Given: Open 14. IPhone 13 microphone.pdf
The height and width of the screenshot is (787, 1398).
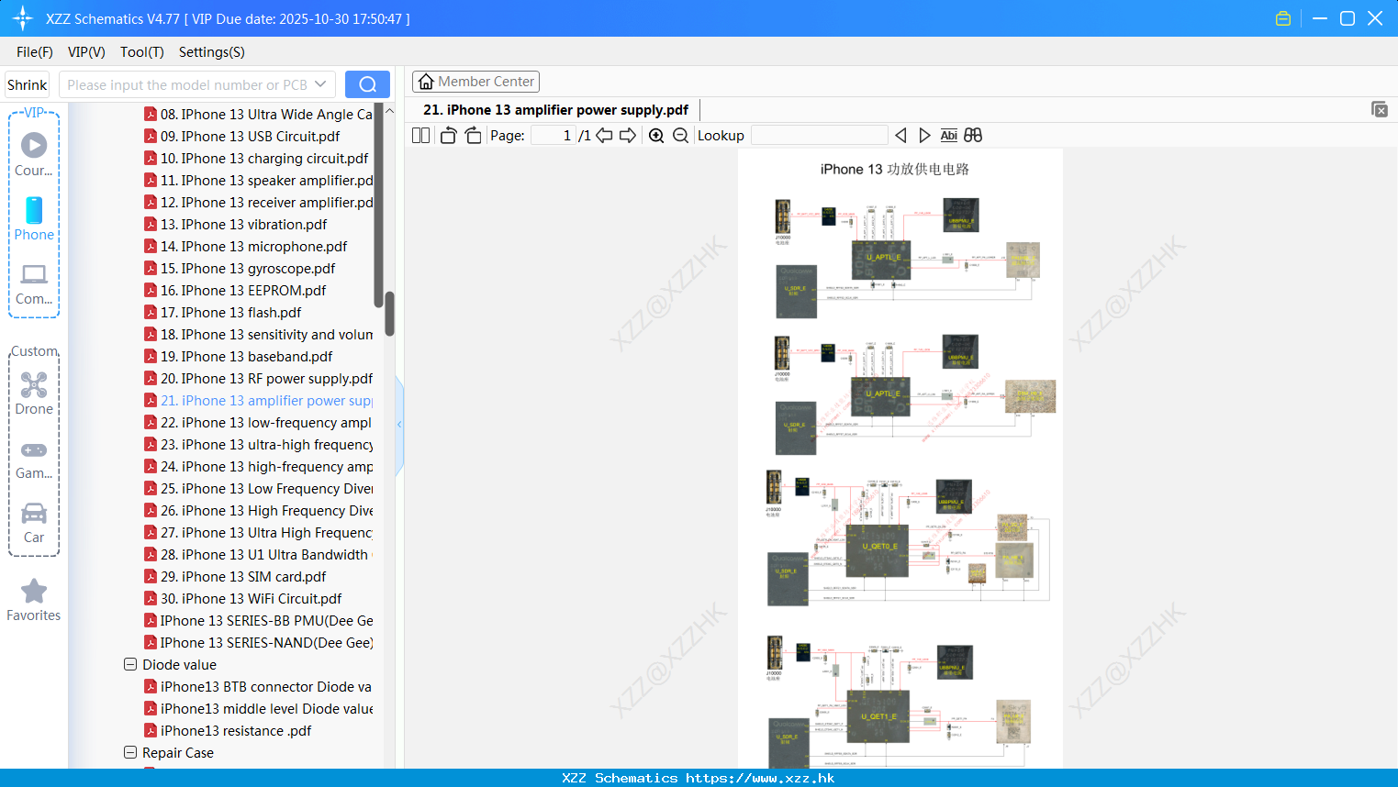Looking at the screenshot, I should point(245,246).
